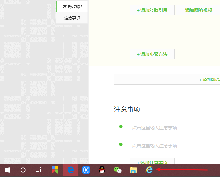Focus the first 注意事项 input field

click(175, 128)
